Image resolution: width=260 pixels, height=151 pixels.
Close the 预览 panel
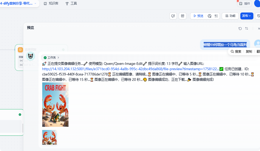coord(259,28)
